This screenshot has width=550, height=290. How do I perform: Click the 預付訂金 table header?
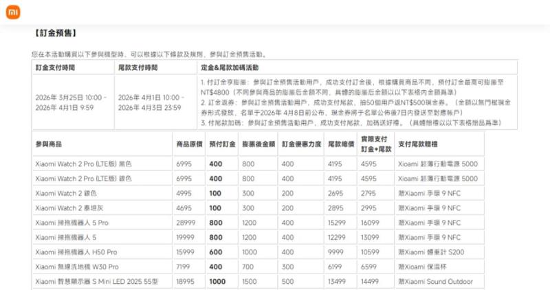click(222, 144)
